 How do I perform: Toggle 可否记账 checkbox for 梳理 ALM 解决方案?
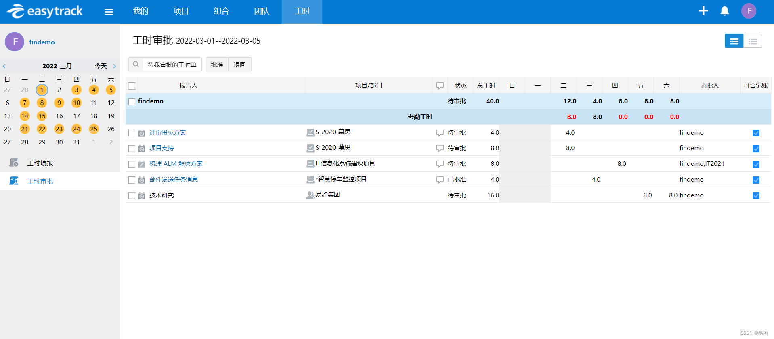pyautogui.click(x=756, y=164)
